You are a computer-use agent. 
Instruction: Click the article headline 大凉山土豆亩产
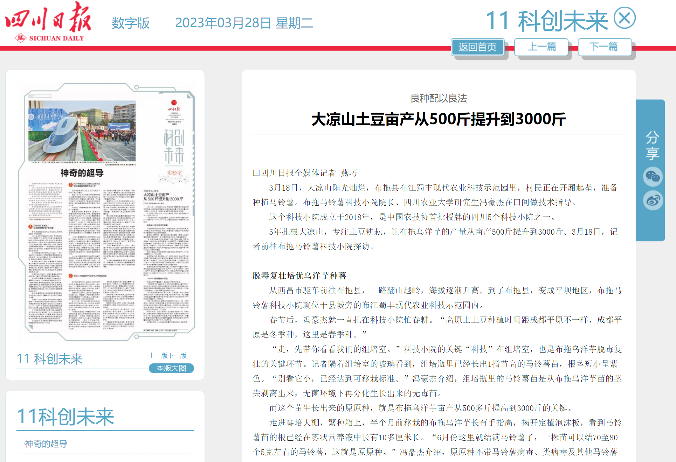pyautogui.click(x=438, y=119)
